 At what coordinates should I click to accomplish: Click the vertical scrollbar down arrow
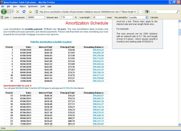180,125
